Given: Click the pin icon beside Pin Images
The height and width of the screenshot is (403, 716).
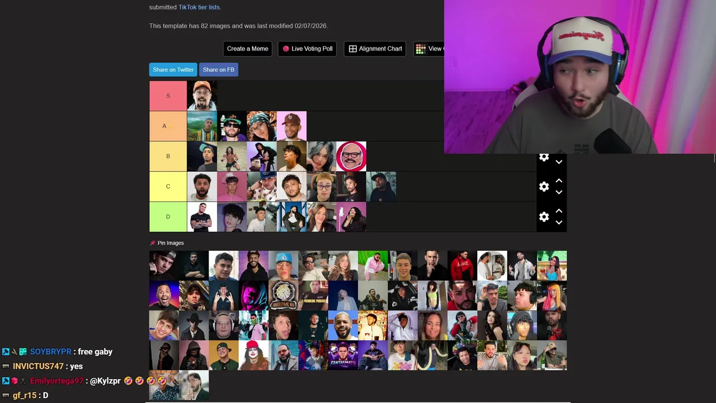Looking at the screenshot, I should (152, 243).
